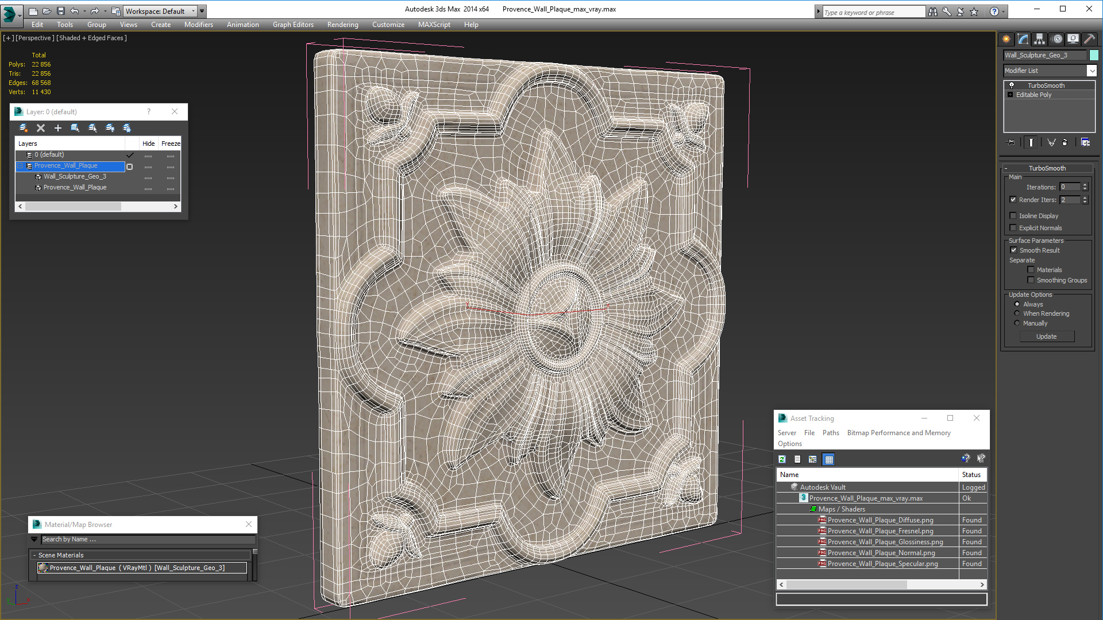This screenshot has height=620, width=1103.
Task: Open the Graph Editors menu
Action: (x=293, y=25)
